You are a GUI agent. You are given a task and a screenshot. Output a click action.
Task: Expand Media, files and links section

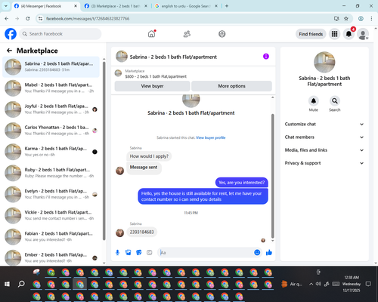coord(324,150)
